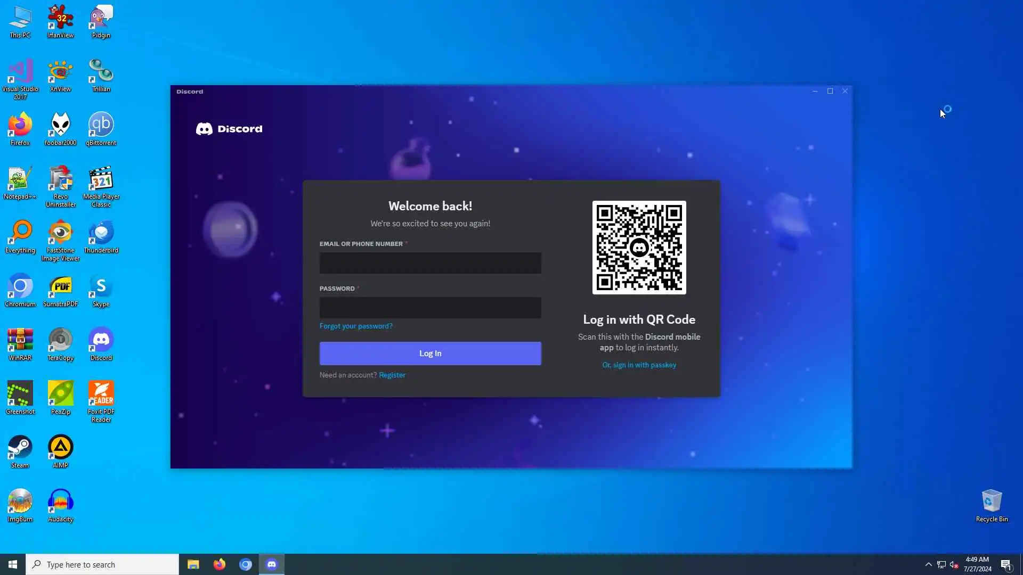Click the Password input field
The width and height of the screenshot is (1023, 575).
click(x=430, y=308)
